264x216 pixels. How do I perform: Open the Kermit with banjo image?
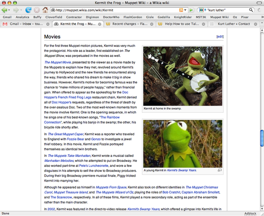[182, 76]
